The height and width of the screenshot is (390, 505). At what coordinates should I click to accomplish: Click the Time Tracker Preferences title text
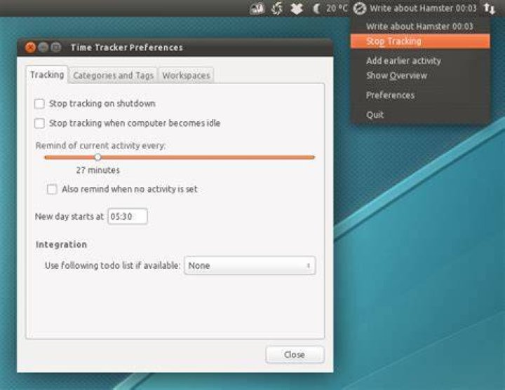pyautogui.click(x=126, y=48)
